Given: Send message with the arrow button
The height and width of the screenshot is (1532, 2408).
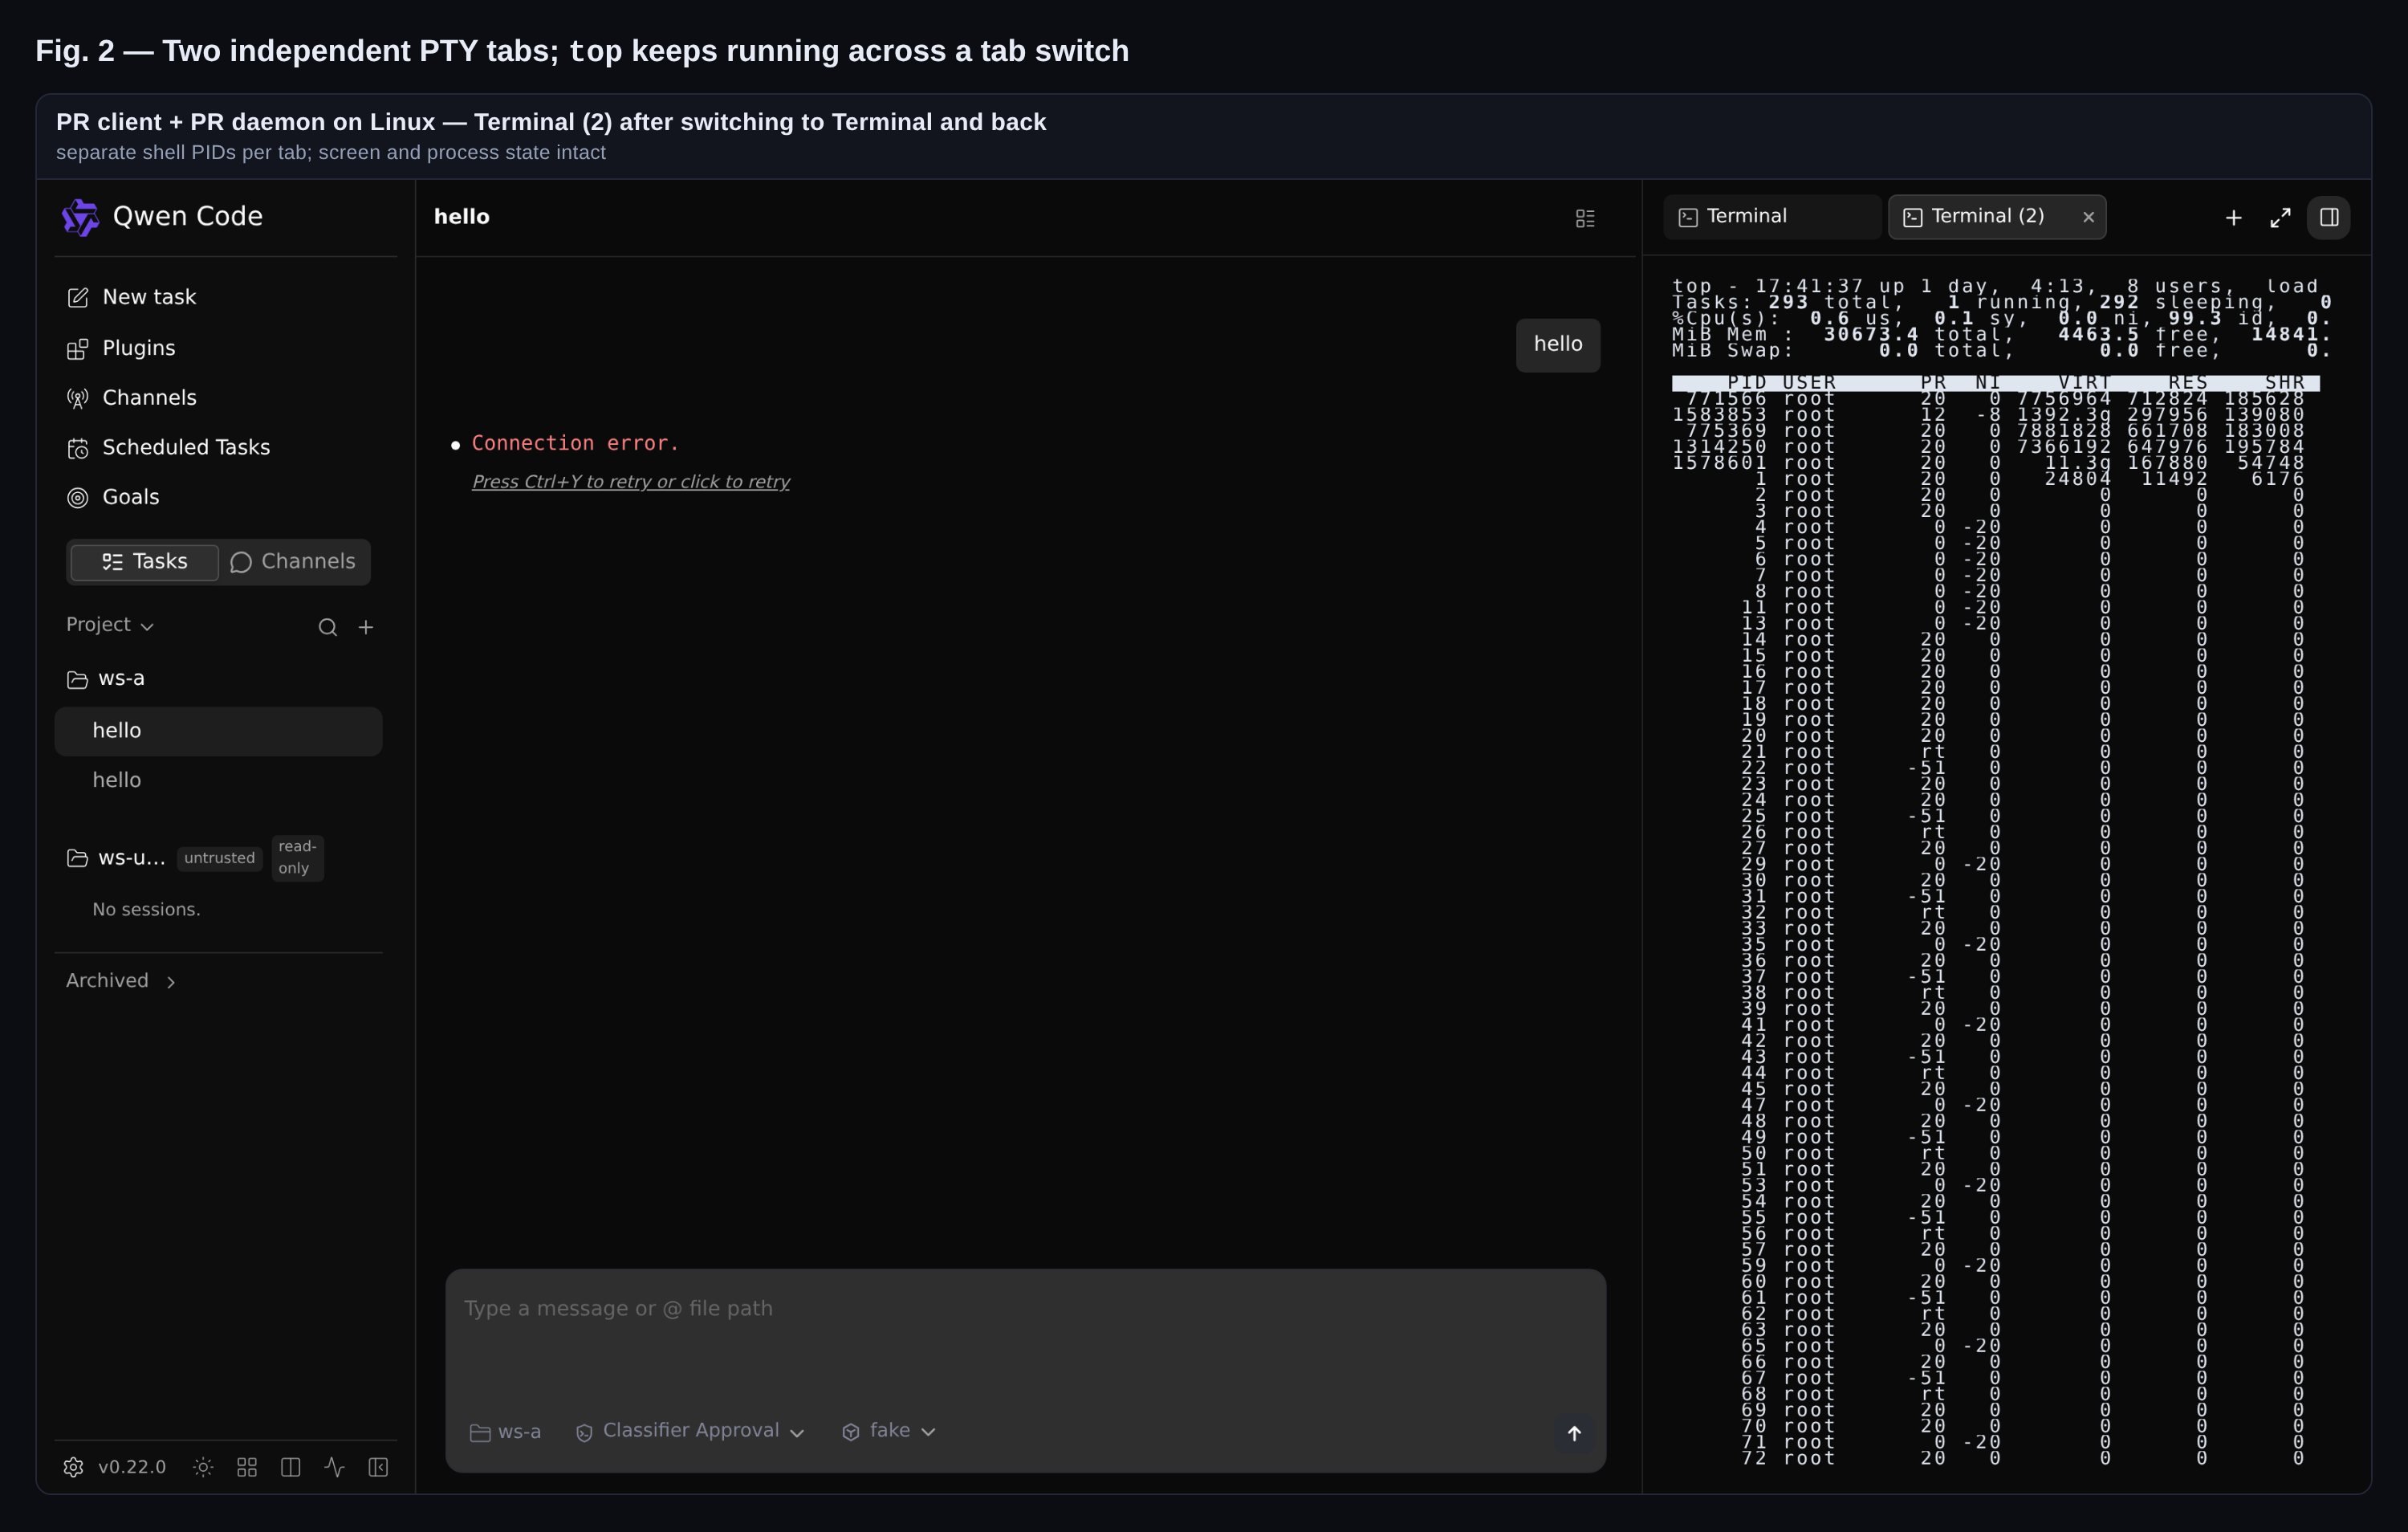Looking at the screenshot, I should (1574, 1434).
